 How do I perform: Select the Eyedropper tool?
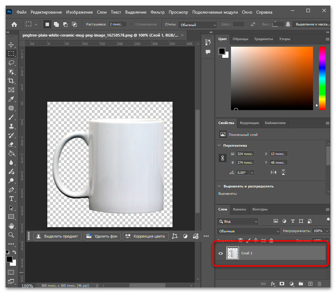click(x=11, y=99)
